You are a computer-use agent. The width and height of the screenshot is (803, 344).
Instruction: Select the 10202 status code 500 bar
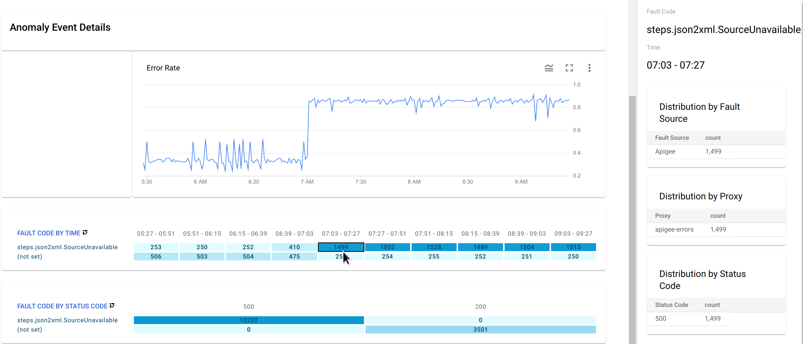pyautogui.click(x=249, y=320)
